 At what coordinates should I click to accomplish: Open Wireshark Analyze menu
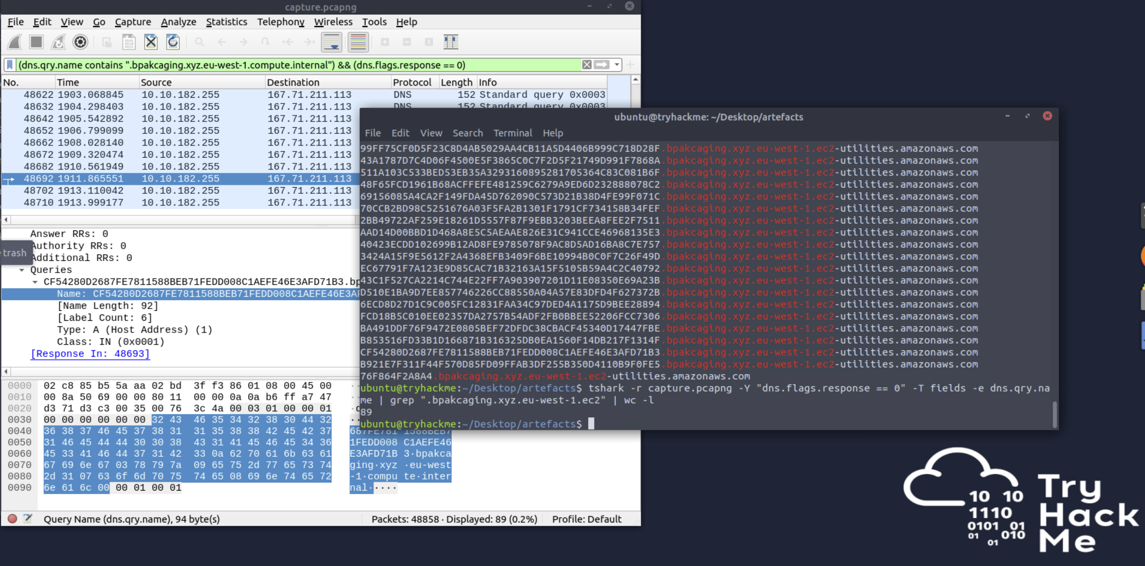[x=178, y=22]
